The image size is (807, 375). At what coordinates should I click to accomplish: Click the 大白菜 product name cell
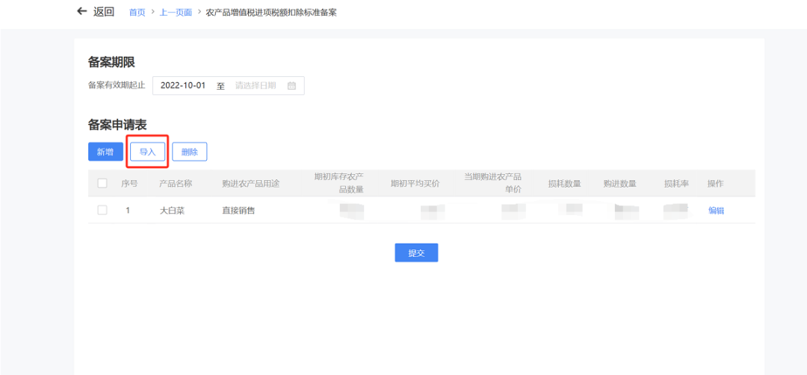point(172,210)
